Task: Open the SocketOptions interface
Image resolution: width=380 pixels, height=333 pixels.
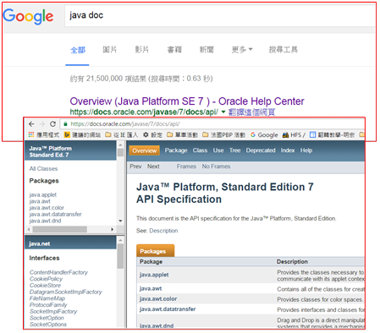Action: (48, 325)
